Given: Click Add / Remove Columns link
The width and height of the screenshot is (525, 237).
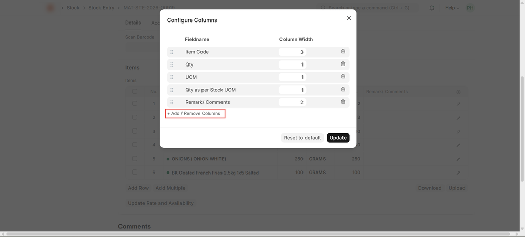Looking at the screenshot, I should click(x=195, y=113).
